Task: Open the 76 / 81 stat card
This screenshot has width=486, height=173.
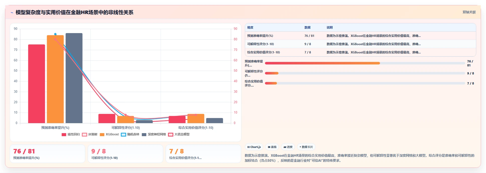Action: pos(47,154)
